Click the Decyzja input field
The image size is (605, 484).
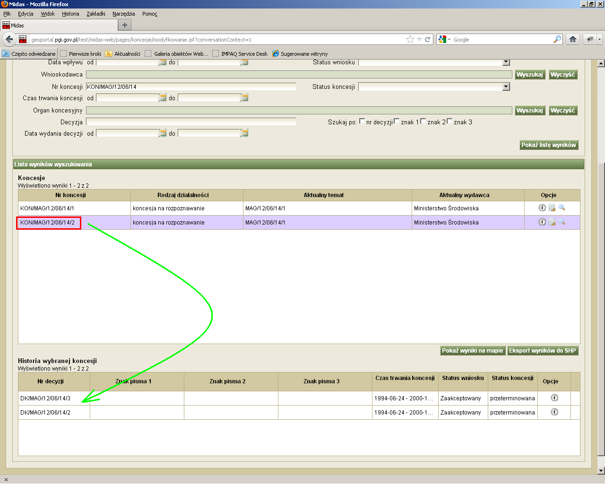[x=191, y=122]
